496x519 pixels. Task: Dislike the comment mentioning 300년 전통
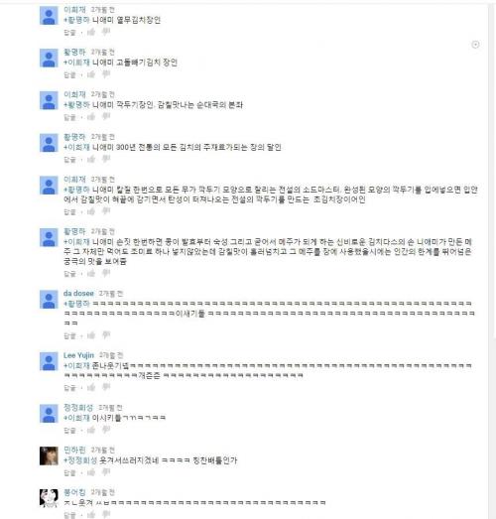tap(105, 159)
